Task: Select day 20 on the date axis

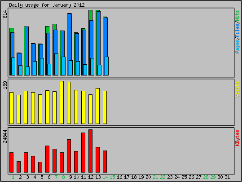Action: [x=148, y=177]
